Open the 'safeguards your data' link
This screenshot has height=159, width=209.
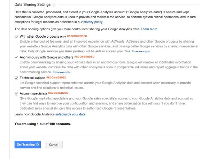(x=70, y=114)
